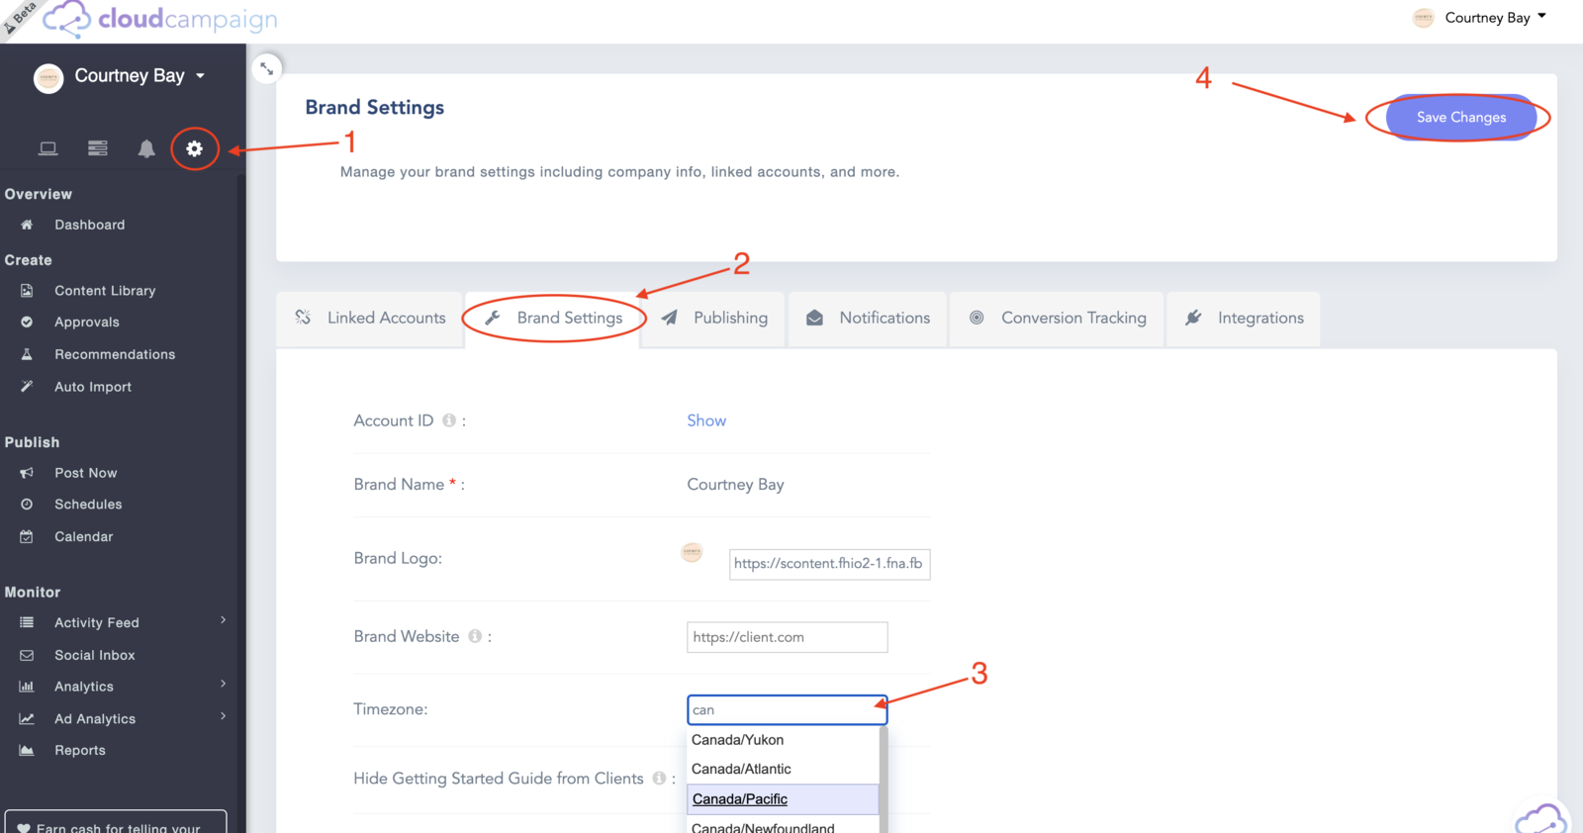
Task: Click the Hide Getting Started Guide info icon
Action: tap(659, 778)
